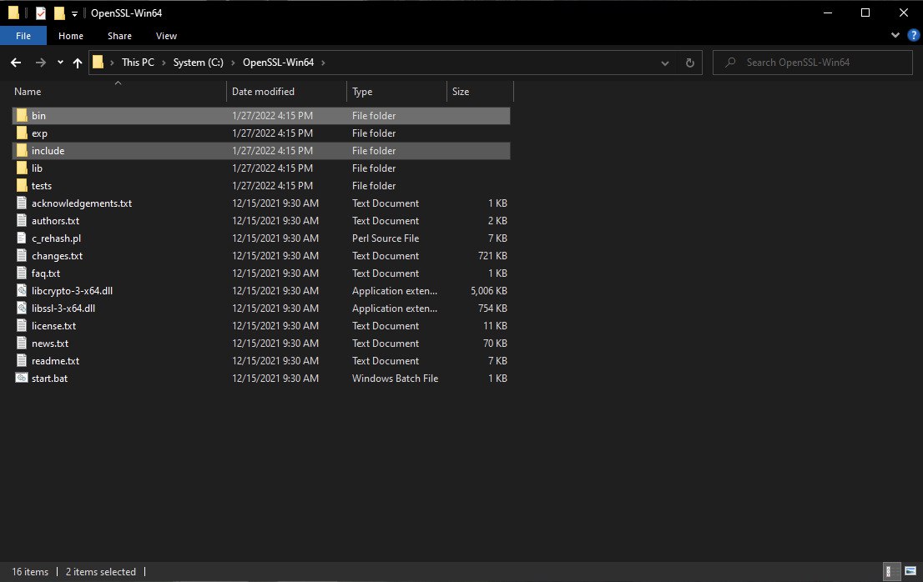Click OpenSSL-Win64 breadcrumb segment
The image size is (923, 582).
click(x=279, y=63)
